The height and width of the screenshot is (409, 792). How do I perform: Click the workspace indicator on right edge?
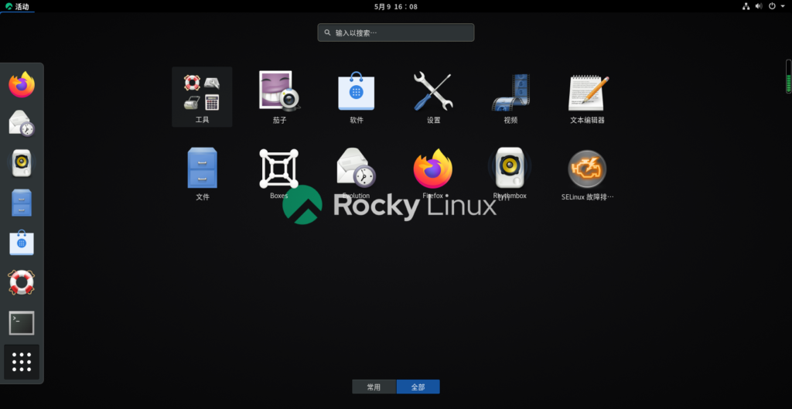click(x=788, y=77)
